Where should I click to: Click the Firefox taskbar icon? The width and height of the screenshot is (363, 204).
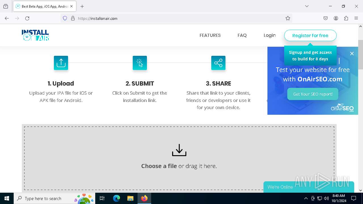click(144, 198)
